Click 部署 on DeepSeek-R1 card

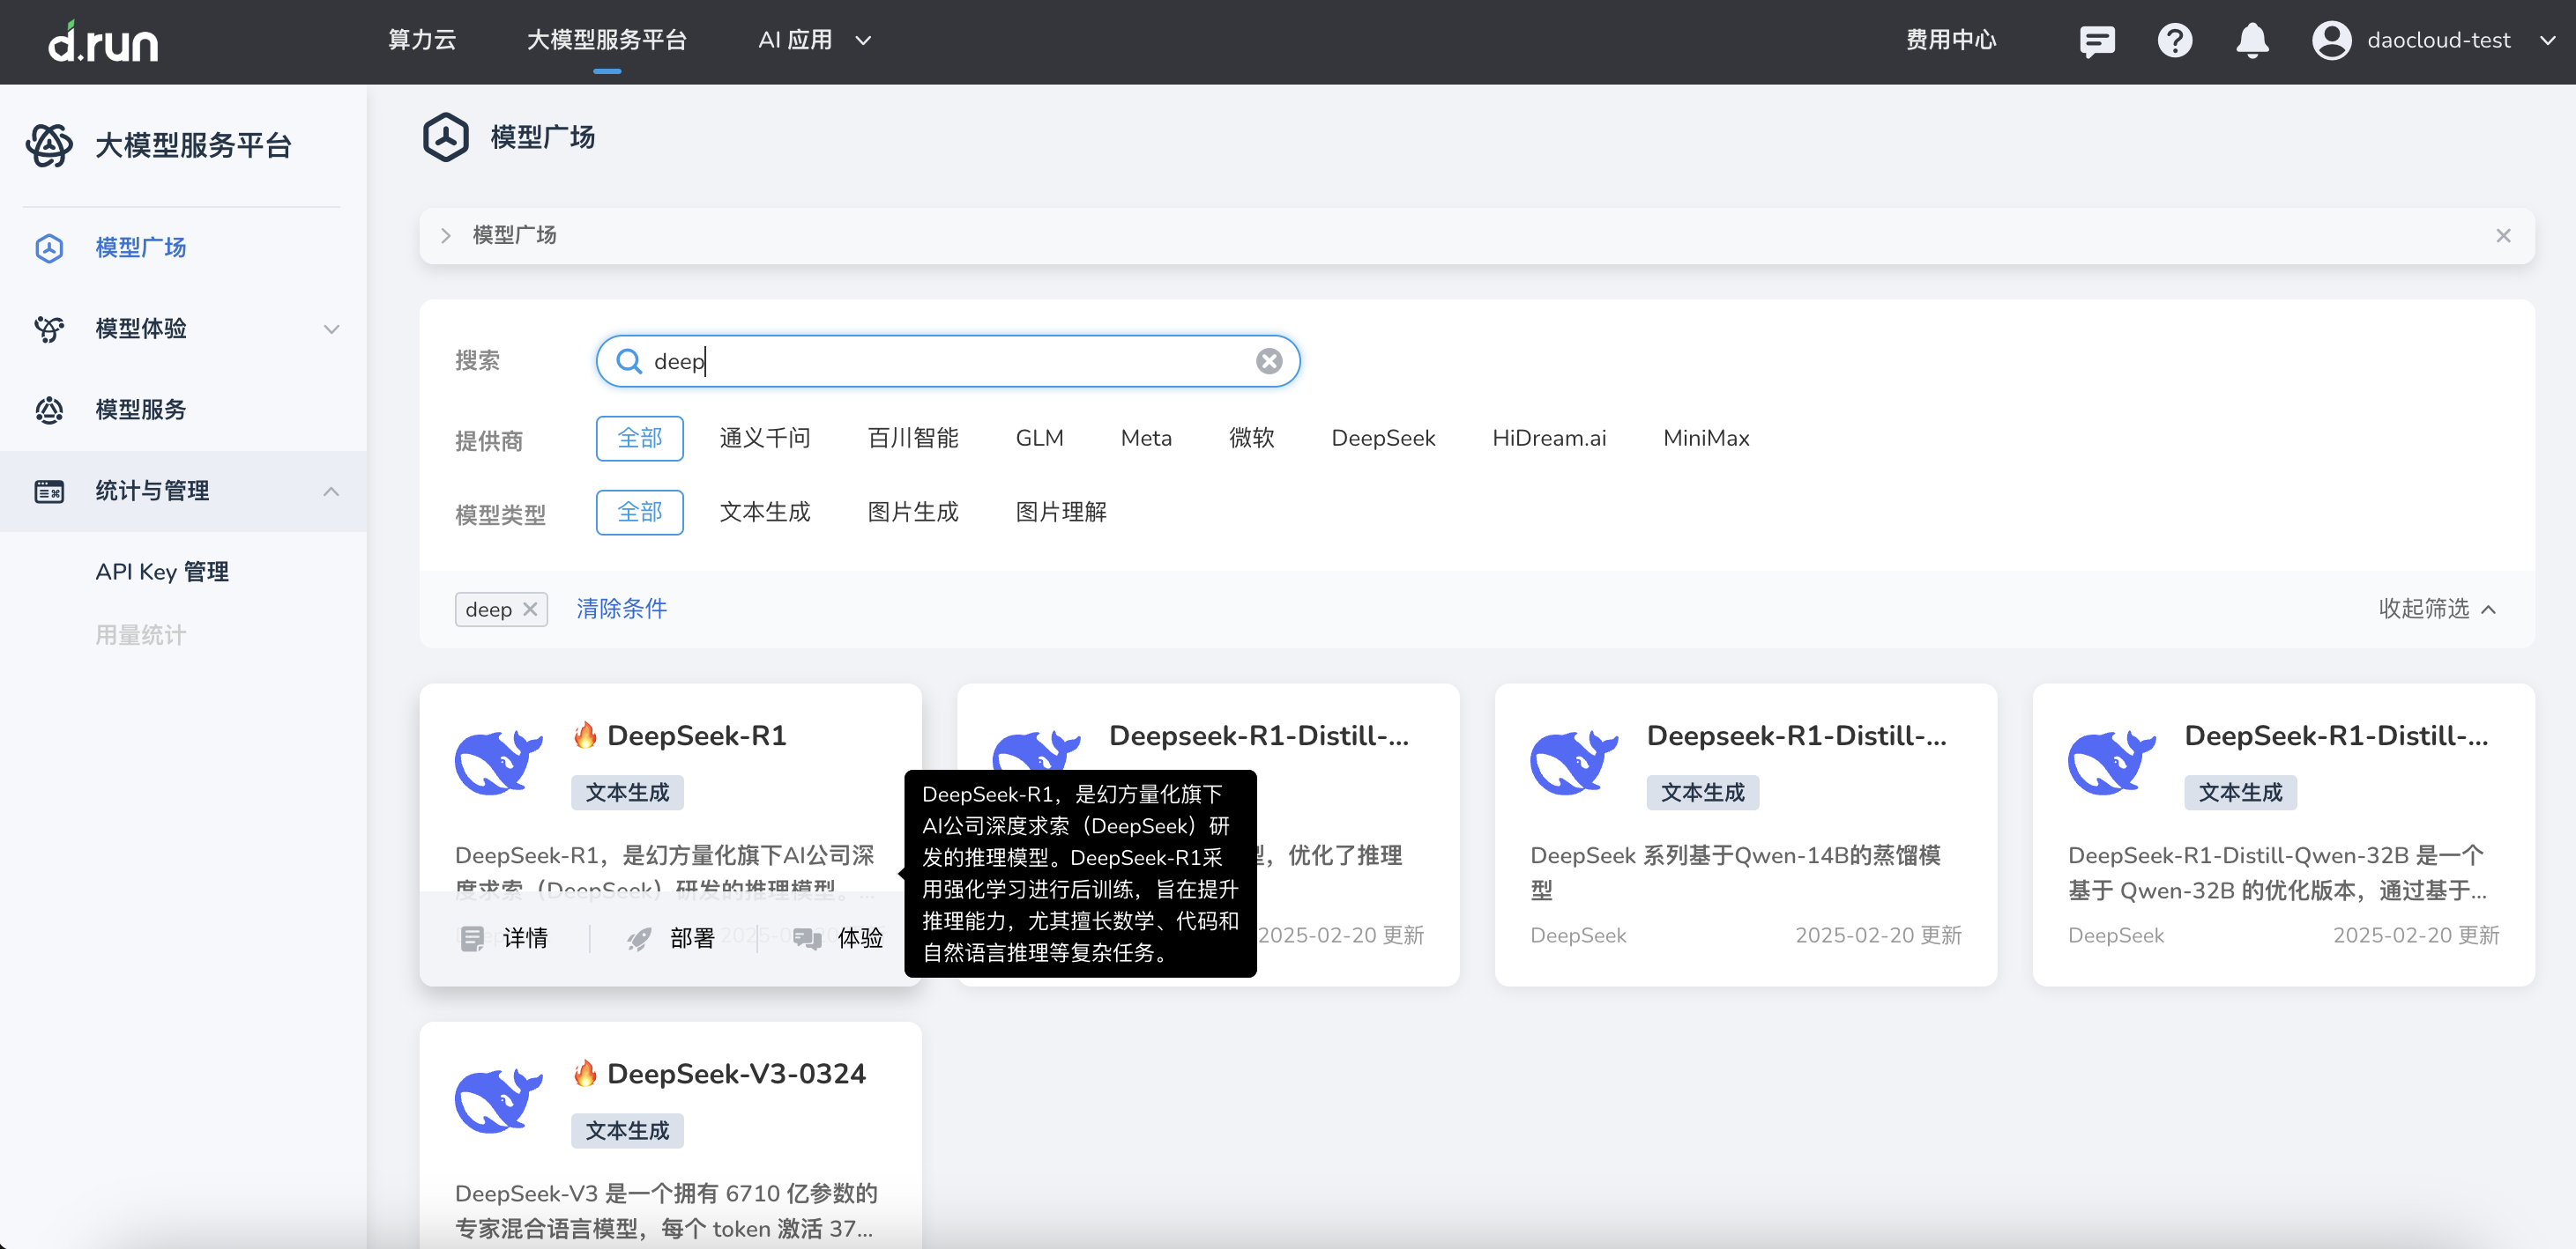(692, 938)
